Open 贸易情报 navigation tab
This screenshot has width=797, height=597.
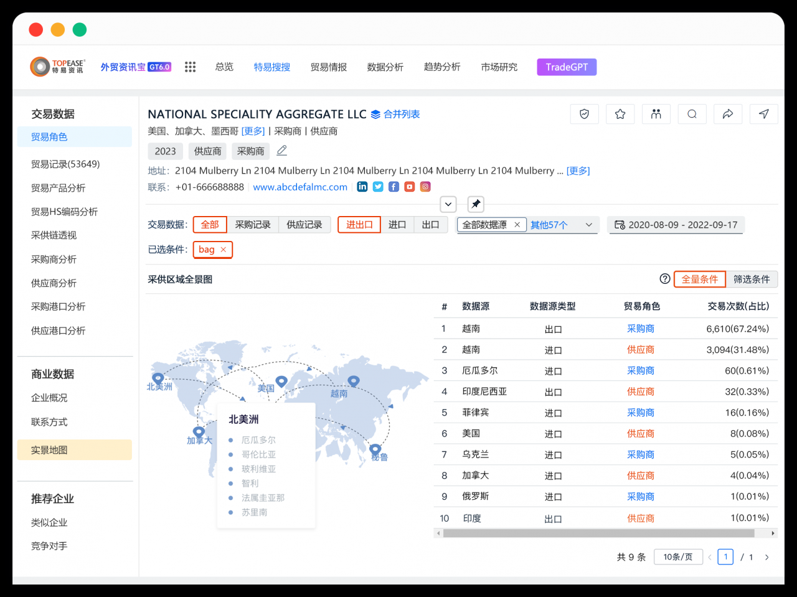tap(329, 67)
